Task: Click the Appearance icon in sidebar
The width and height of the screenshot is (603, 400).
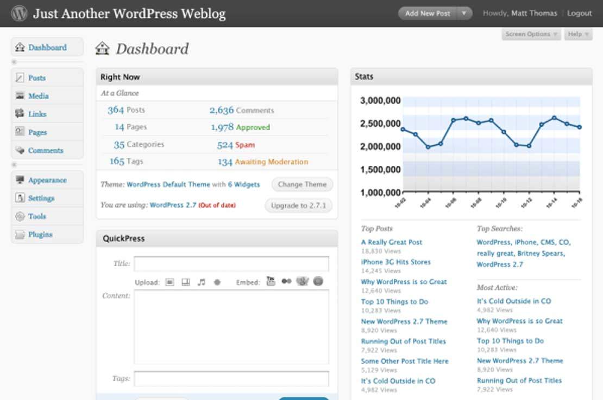Action: [x=20, y=179]
